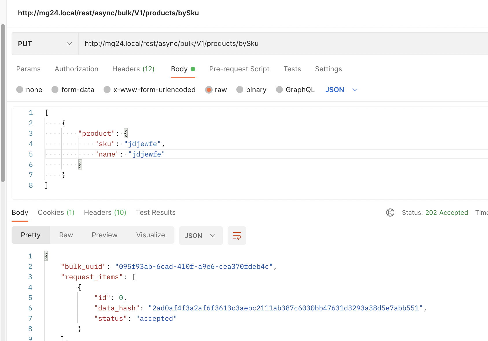This screenshot has height=341, width=488.
Task: Open the Tests tab
Action: (x=292, y=69)
